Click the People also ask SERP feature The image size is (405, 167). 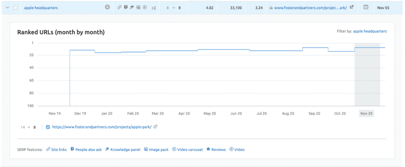point(86,150)
